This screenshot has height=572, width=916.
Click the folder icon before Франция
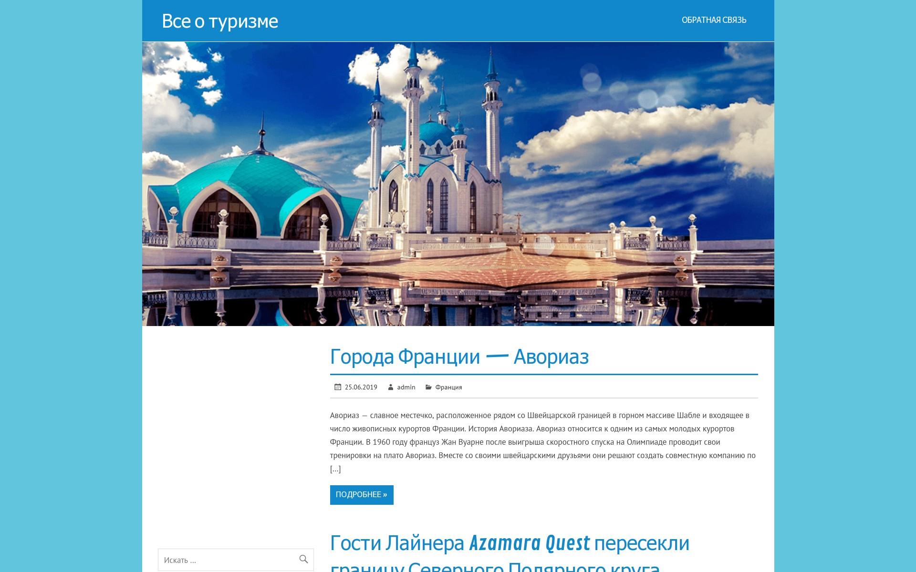pyautogui.click(x=428, y=387)
